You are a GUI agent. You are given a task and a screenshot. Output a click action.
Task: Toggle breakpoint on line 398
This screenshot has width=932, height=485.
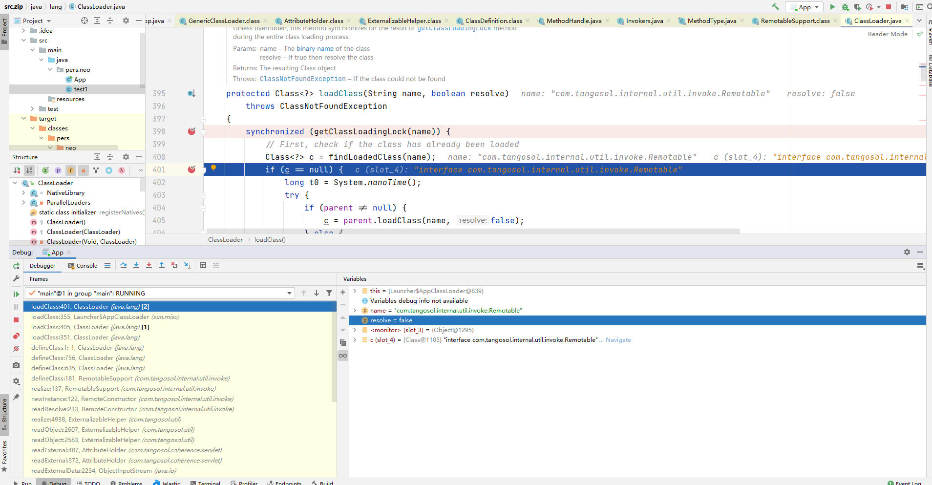click(191, 131)
